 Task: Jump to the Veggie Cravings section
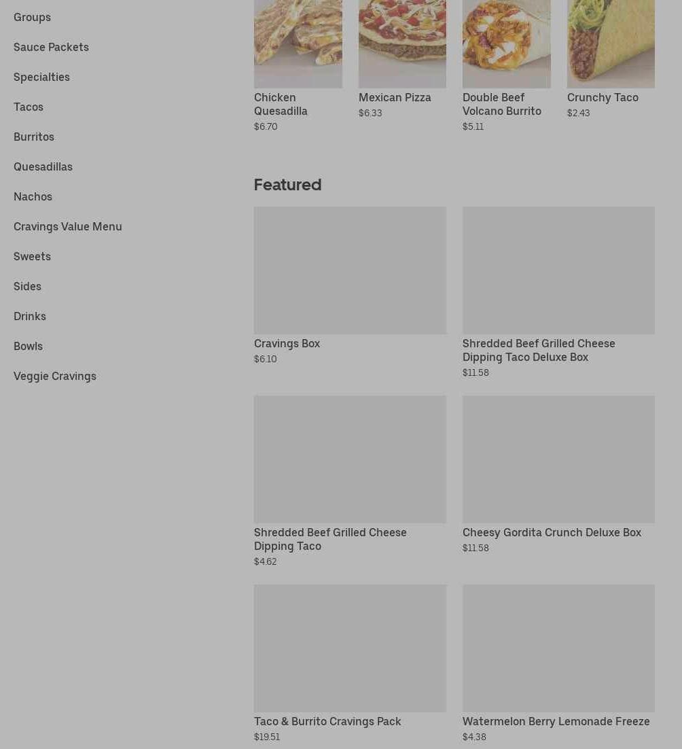[x=55, y=377]
